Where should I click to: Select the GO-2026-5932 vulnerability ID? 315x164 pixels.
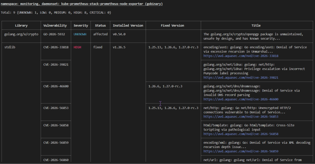tap(54, 34)
